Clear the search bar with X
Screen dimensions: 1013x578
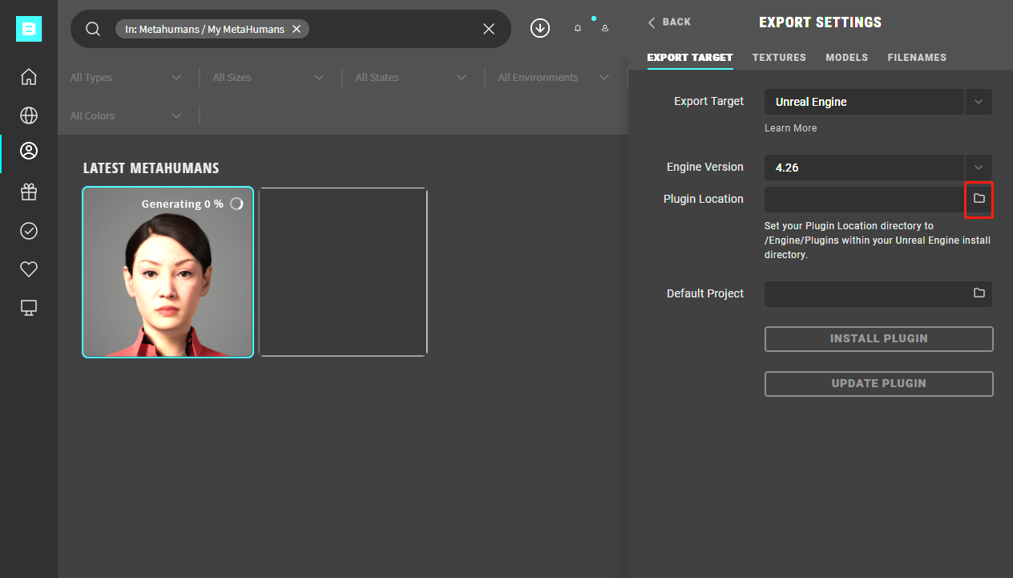pos(489,29)
